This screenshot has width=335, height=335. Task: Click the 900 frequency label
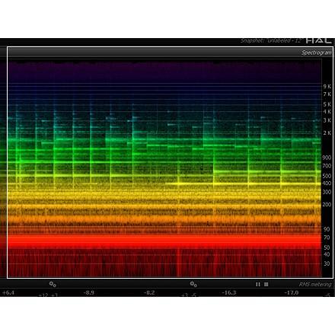pos(327,158)
